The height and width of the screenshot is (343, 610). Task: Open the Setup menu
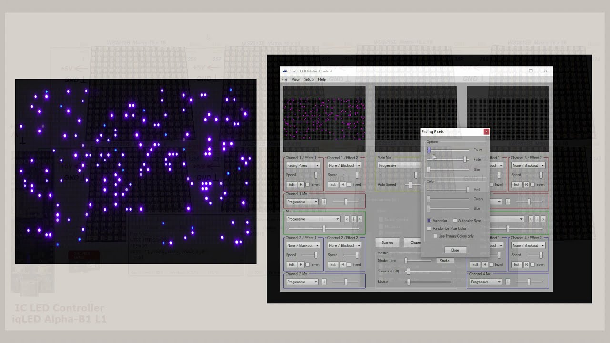click(309, 79)
